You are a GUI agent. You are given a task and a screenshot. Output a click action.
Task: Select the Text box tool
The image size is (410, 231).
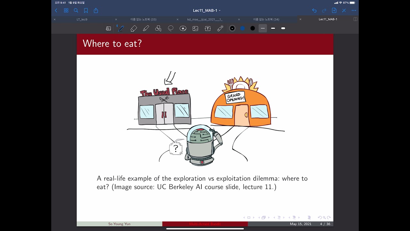tap(208, 29)
